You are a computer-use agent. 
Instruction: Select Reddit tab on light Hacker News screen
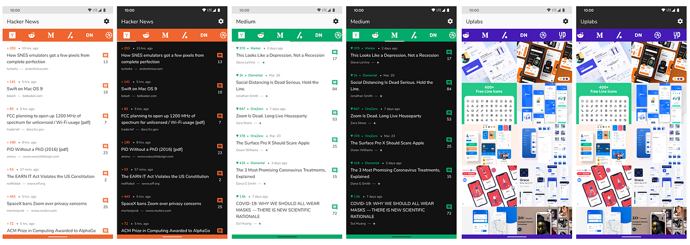[32, 35]
